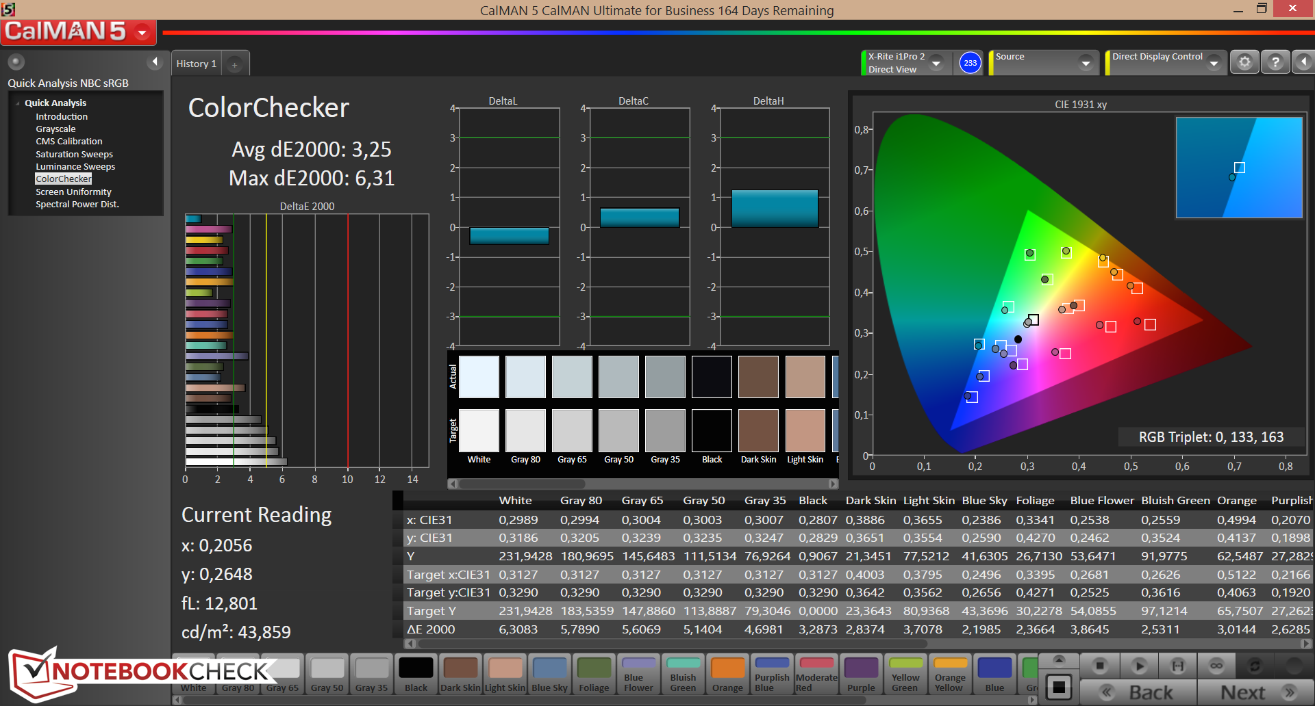Expand the Source dropdown

[x=1086, y=63]
